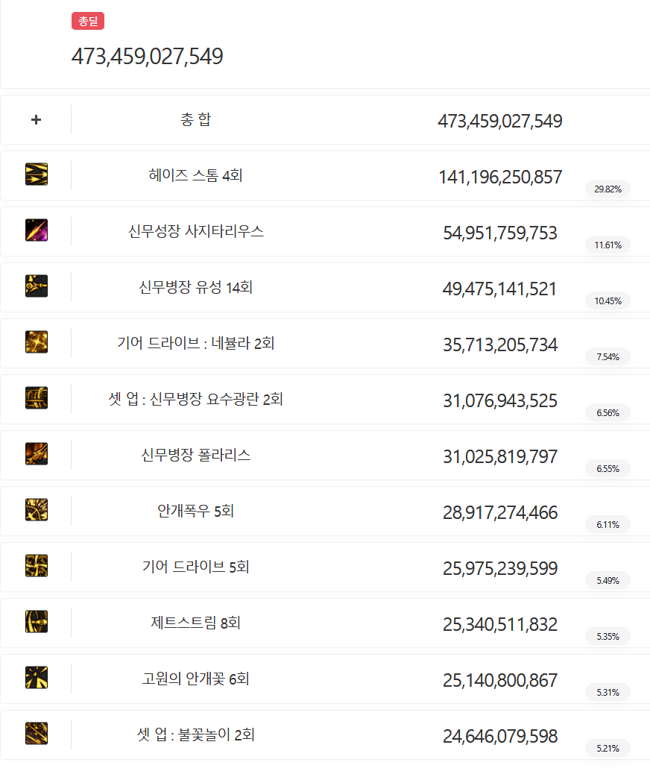Select the 헤이즈 스톰 4회 skill name
Screen dimensions: 650x774
(x=195, y=176)
